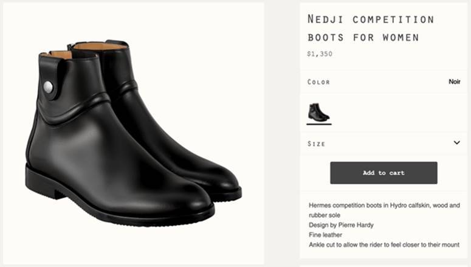This screenshot has height=267, width=471.
Task: Expand the Size dropdown chevron
Action: (457, 143)
